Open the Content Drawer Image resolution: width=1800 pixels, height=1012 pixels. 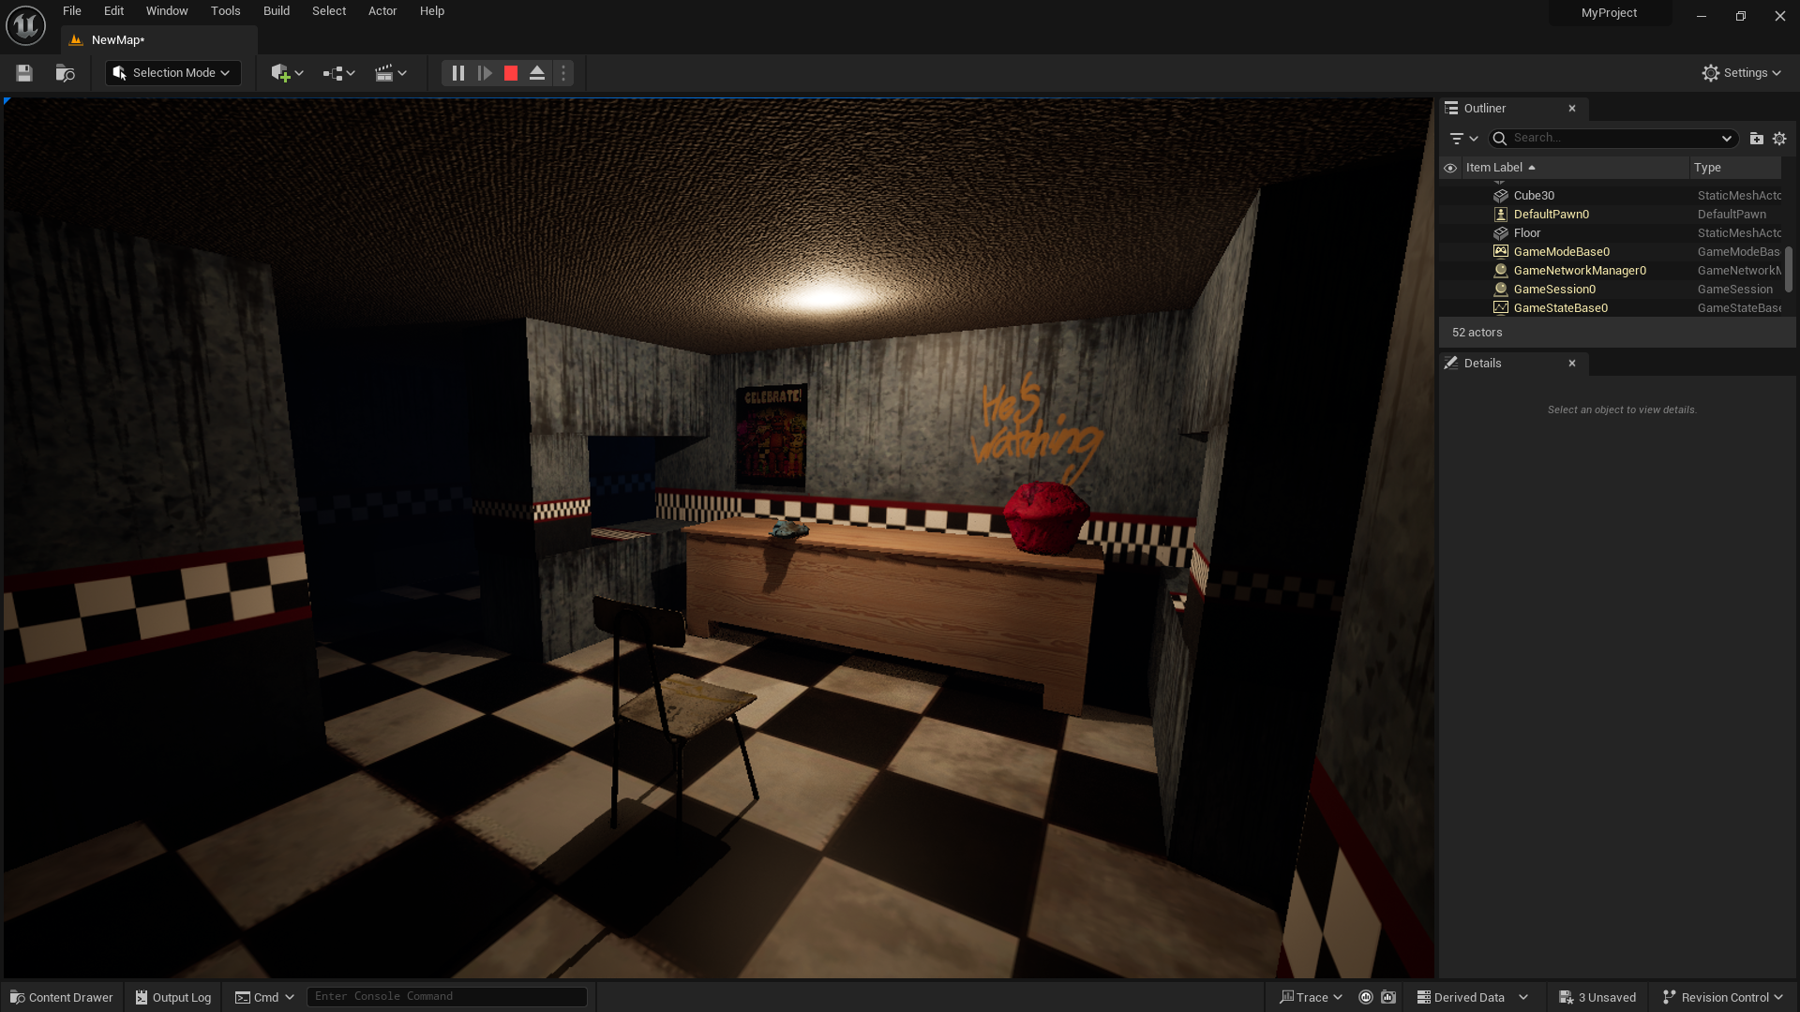pyautogui.click(x=62, y=997)
